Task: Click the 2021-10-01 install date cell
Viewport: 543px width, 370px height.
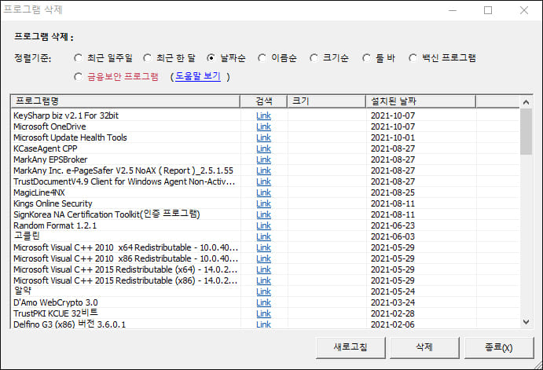Action: point(393,137)
